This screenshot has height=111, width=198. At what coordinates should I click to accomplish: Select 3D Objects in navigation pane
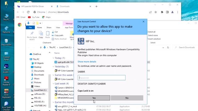[37, 63]
